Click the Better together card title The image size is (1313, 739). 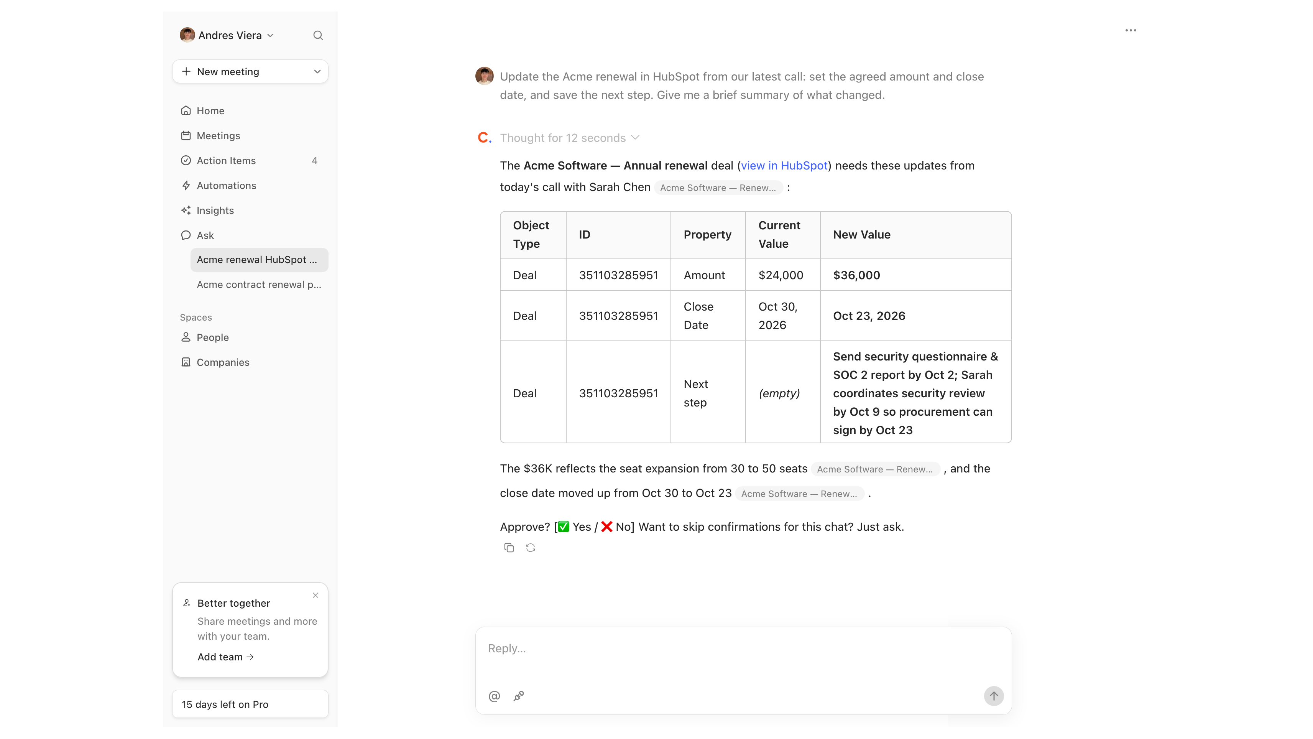[233, 603]
